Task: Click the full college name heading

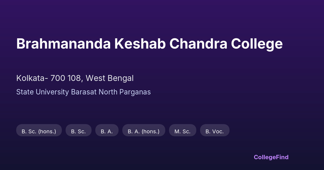Action: 149,44
